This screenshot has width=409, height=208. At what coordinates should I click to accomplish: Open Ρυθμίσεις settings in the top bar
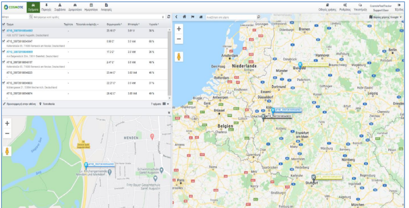[x=345, y=7]
